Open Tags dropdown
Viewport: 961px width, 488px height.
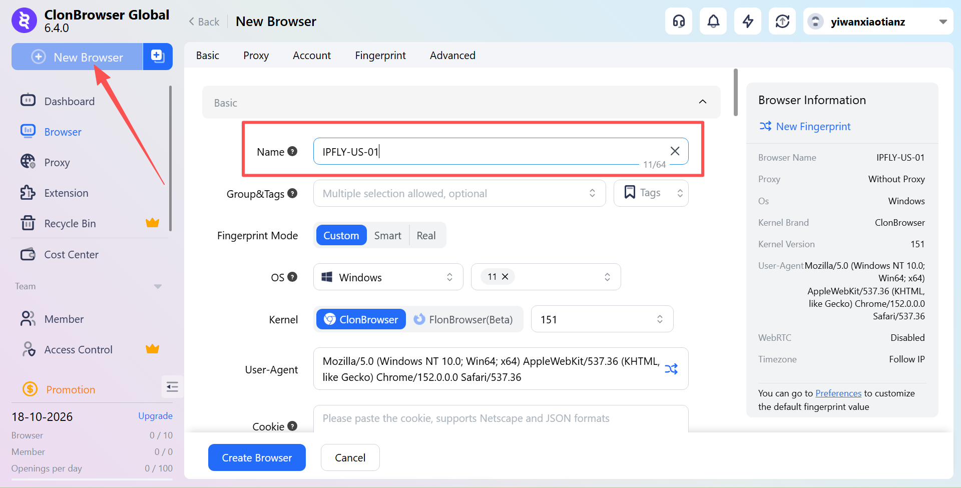(x=651, y=193)
